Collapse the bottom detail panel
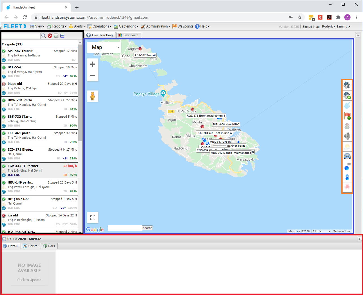 360,239
